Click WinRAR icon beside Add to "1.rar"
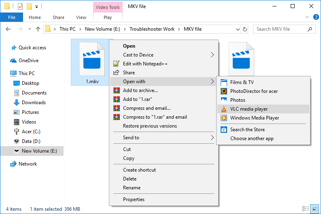321x214 pixels. [x=117, y=99]
